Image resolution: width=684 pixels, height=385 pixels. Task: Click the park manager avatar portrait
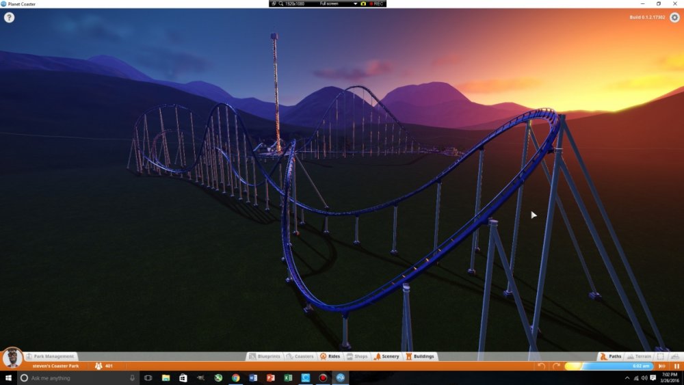tap(12, 358)
